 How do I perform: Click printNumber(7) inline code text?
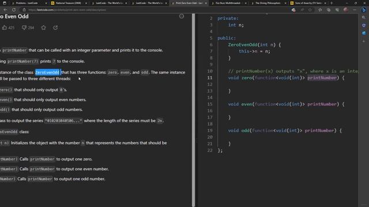22,62
